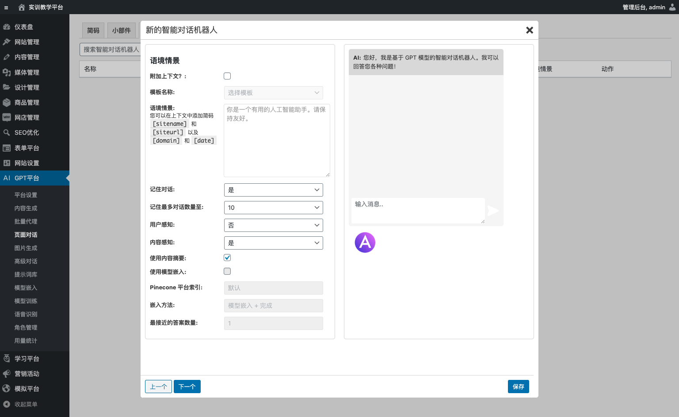Click the collapse arrow icon for 收起菜单

coord(7,404)
